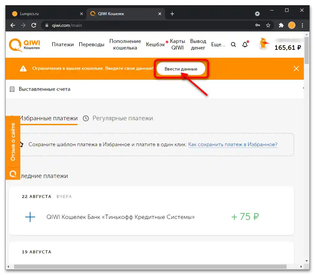Click the +75 ₽ amount
Image resolution: width=315 pixels, height=275 pixels.
245,217
